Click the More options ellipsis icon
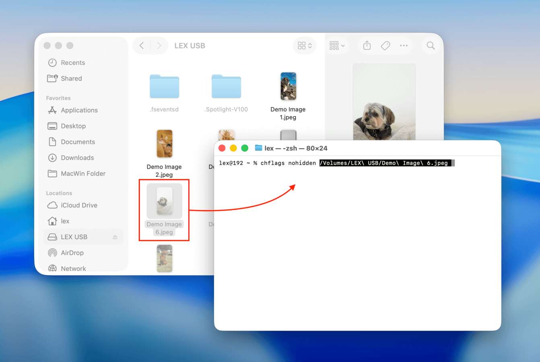 (404, 45)
